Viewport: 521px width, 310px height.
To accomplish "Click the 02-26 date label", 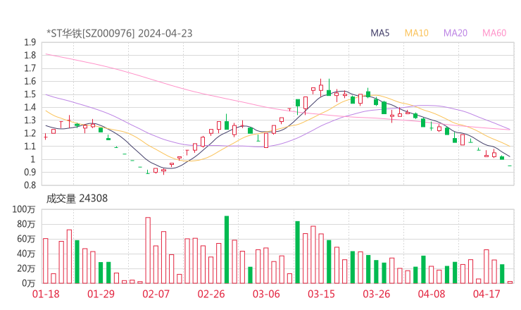I will point(211,294).
